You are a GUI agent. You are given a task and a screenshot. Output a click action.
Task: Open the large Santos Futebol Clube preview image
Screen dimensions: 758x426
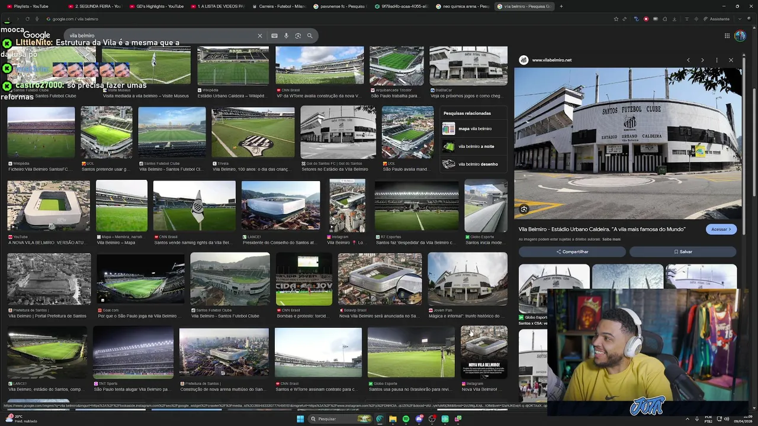628,144
